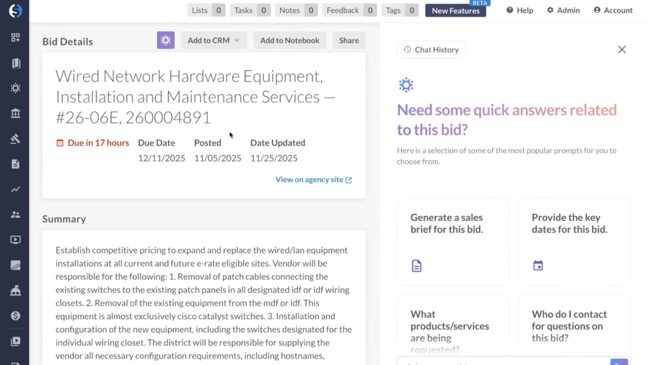Open View on agency site link
648x365 pixels.
[x=313, y=179]
